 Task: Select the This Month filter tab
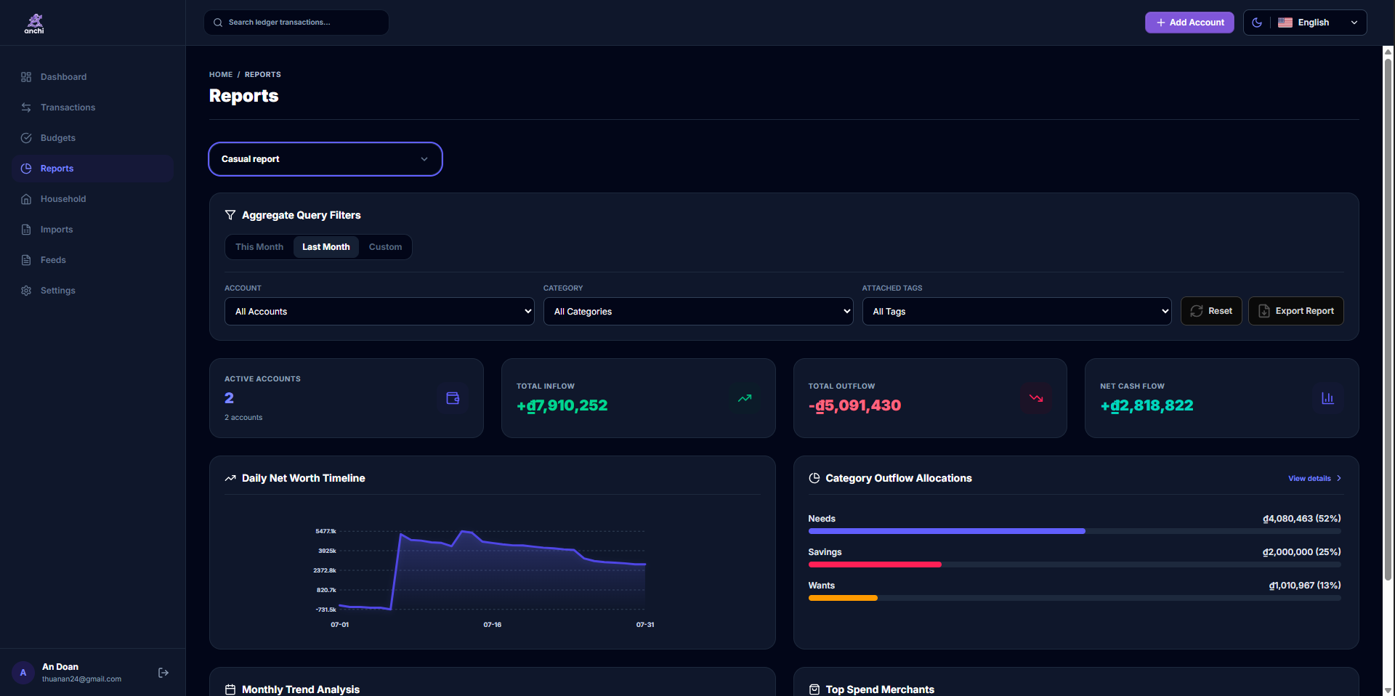[259, 247]
